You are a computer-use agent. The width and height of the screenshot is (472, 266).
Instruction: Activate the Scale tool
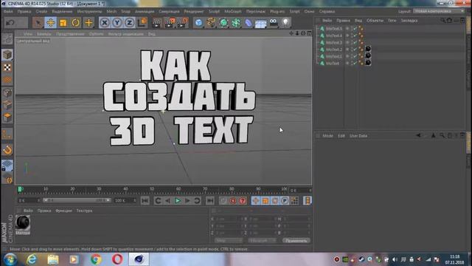click(63, 23)
